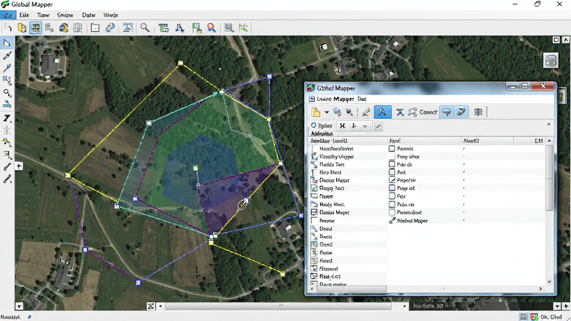Select the pencil draw tool in left toolbar
Screen dimensions: 571x321
coord(7,55)
